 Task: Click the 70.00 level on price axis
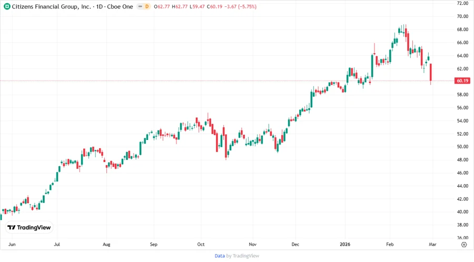pos(462,16)
